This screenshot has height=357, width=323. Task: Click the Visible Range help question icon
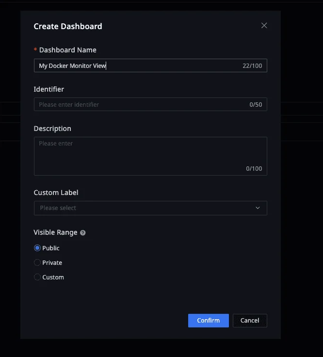[x=83, y=233]
